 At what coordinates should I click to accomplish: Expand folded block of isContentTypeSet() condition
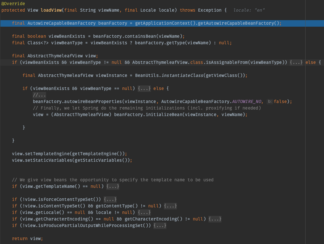170,206
